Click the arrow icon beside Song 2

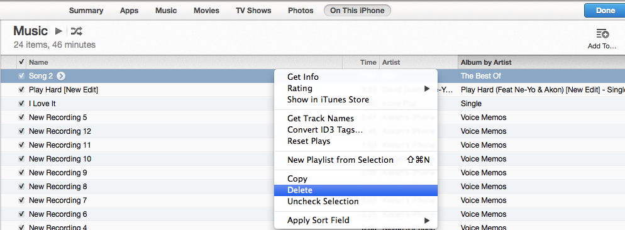tap(60, 76)
